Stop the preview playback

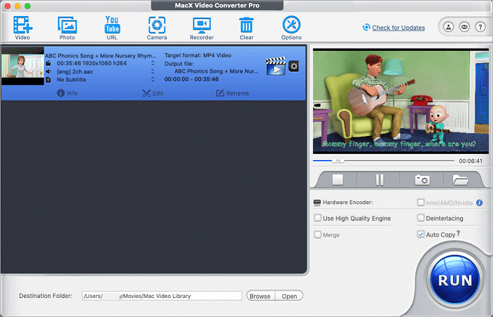[338, 180]
